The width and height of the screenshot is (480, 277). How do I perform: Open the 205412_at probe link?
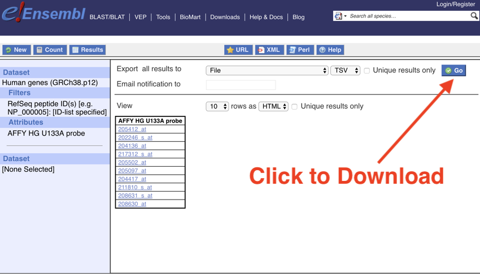click(132, 129)
